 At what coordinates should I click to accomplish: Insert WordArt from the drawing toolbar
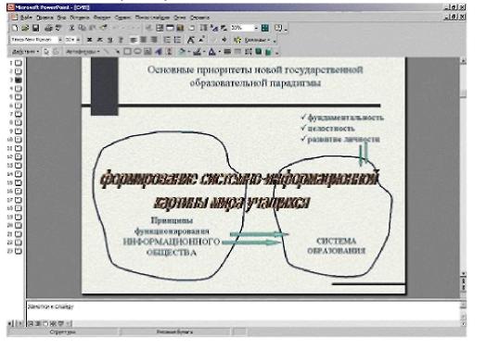pyautogui.click(x=159, y=52)
